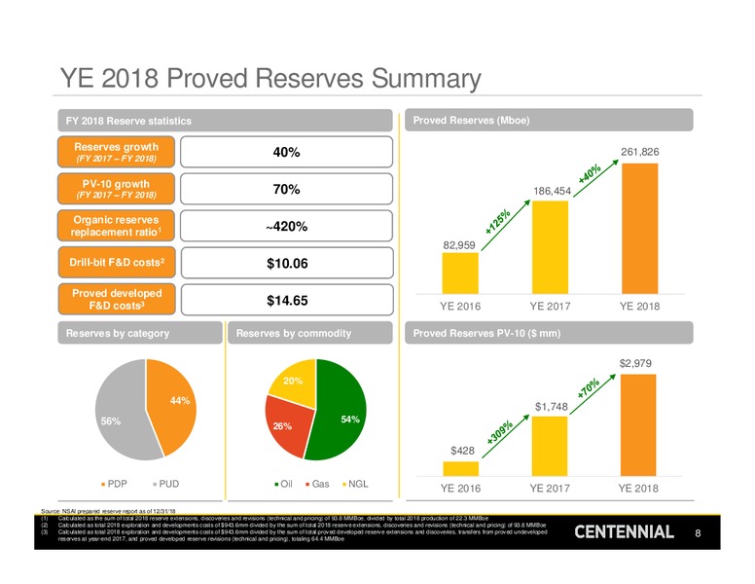Select the 'FY 2018 Reserve statistics' header
This screenshot has height=584, width=755.
(225, 121)
